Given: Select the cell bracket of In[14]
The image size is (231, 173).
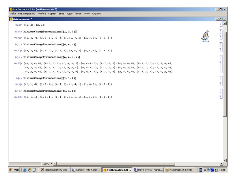Looking at the screenshot, I should point(221,91).
